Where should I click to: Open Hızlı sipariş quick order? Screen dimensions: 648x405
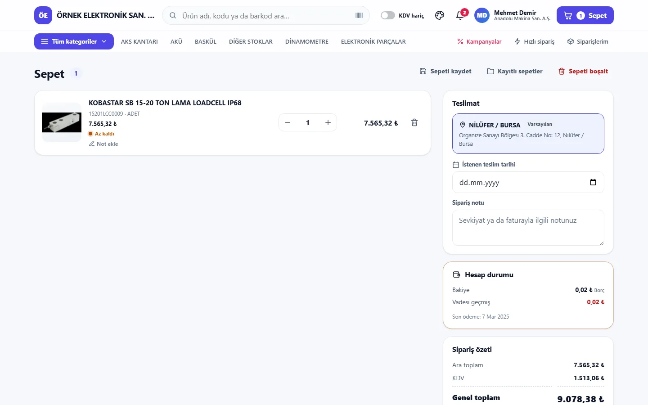[535, 41]
